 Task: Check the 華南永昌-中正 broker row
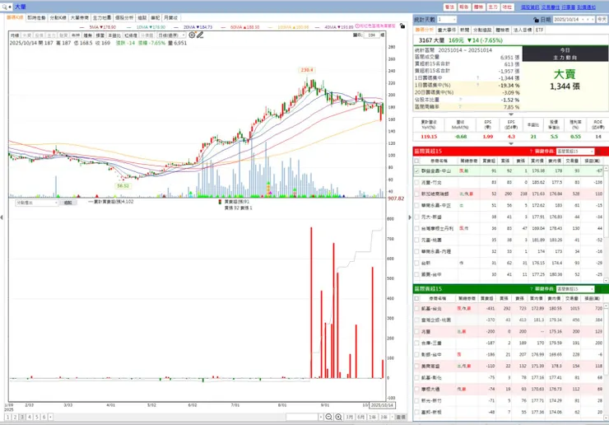point(416,205)
